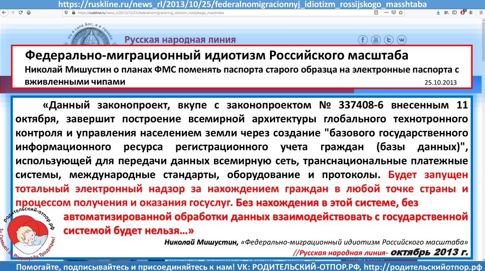Open the Library bookshelf icon
This screenshot has width=485, height=271.
coord(446,13)
